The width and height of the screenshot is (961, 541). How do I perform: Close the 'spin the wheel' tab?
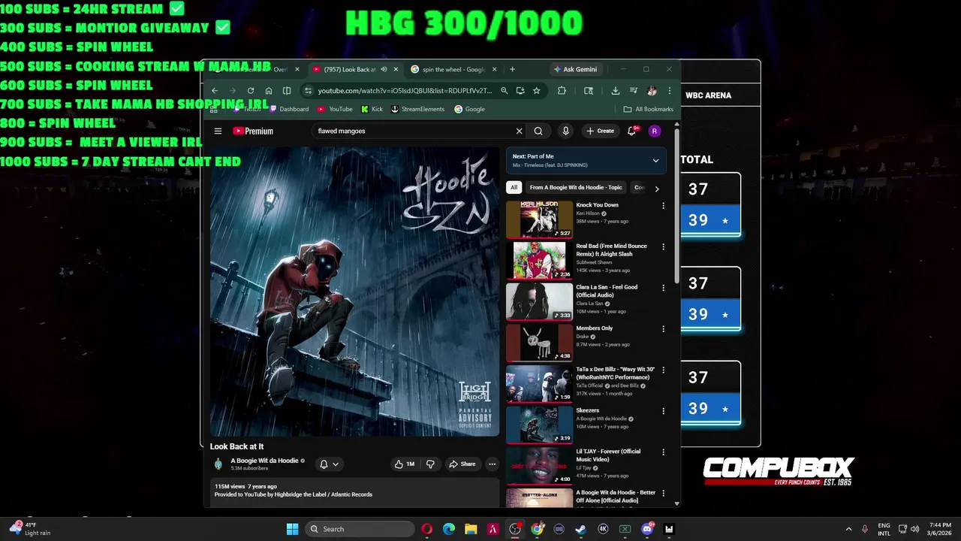click(x=494, y=69)
